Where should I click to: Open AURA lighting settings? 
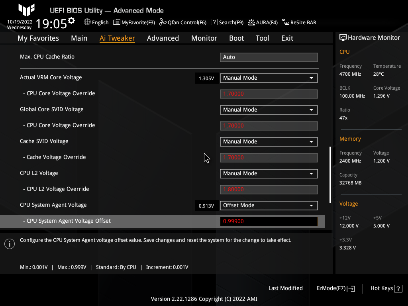263,22
